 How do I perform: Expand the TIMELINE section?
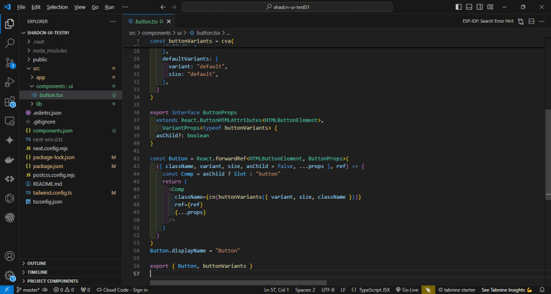(37, 272)
